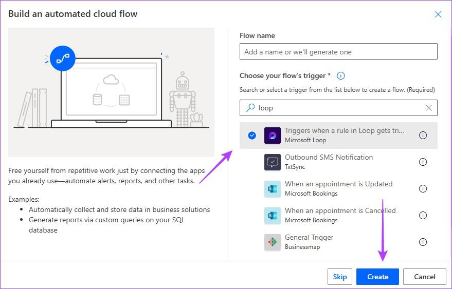This screenshot has height=289, width=452.
Task: Click the Skip button
Action: click(x=340, y=277)
